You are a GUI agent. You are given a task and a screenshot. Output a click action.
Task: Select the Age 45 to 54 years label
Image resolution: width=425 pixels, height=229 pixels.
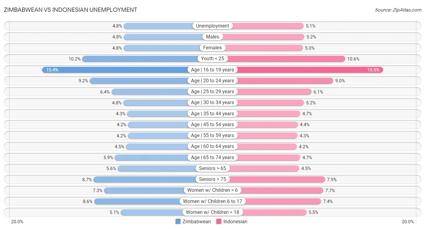(212, 125)
